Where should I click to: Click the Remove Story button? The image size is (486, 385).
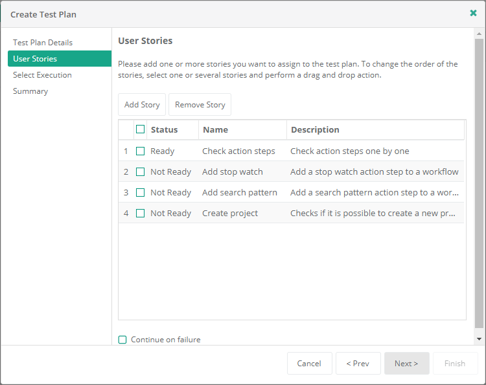pos(200,105)
